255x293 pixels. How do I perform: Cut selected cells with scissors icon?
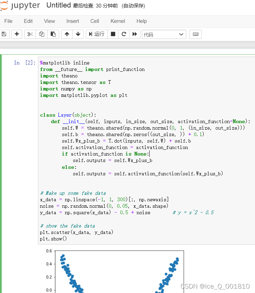pos(30,34)
